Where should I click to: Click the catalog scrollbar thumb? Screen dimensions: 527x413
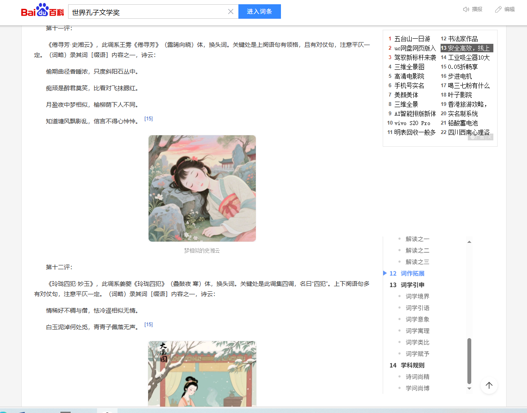coord(469,361)
